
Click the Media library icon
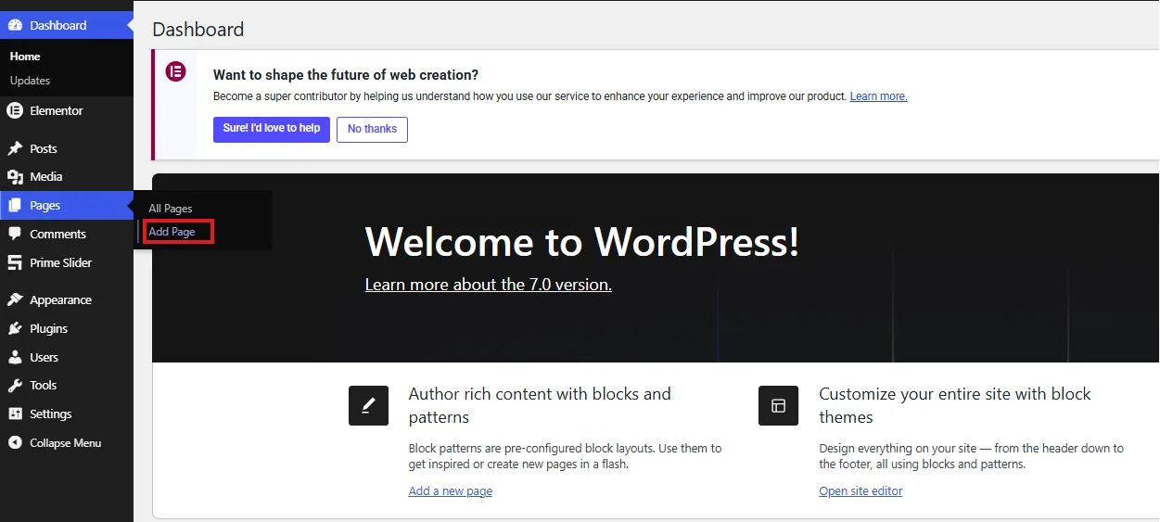[x=15, y=176]
